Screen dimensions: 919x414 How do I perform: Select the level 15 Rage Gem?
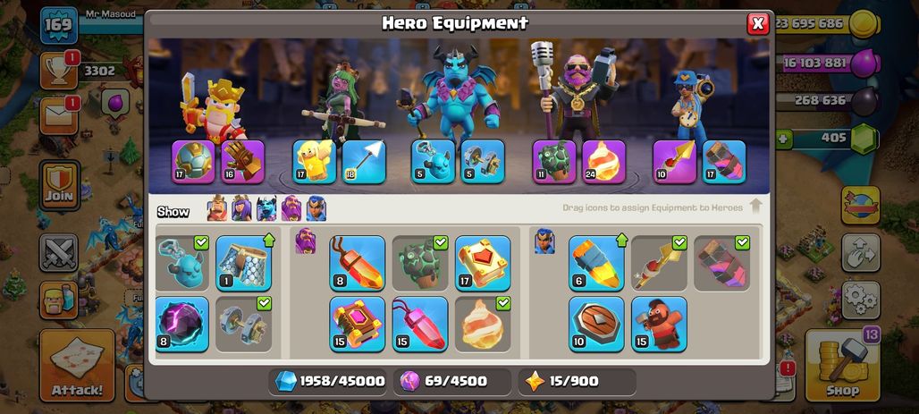click(x=419, y=324)
